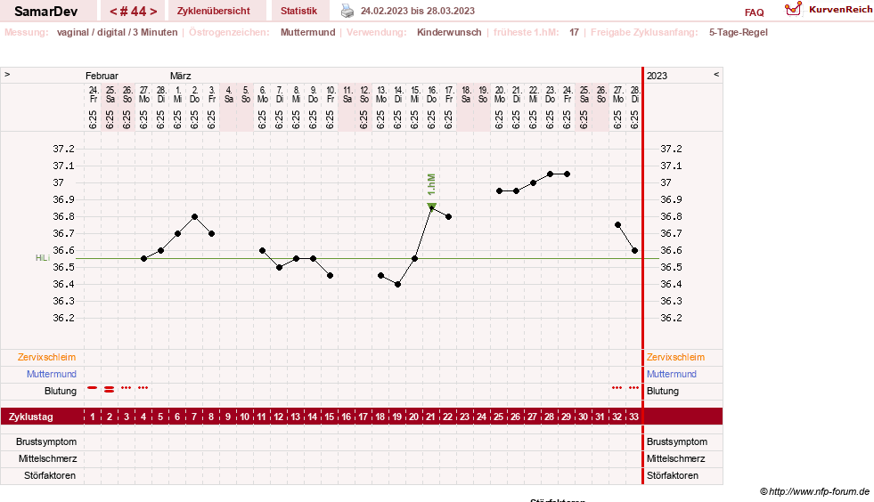Open the nfp-forum.de link
874x502 pixels.
(814, 491)
